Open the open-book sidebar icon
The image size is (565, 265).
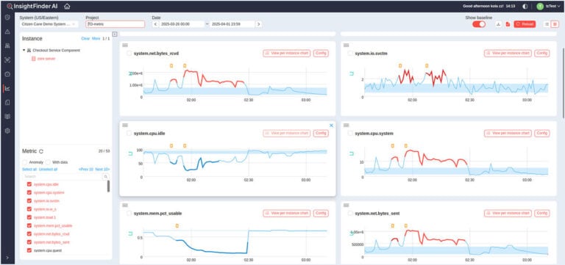click(7, 117)
